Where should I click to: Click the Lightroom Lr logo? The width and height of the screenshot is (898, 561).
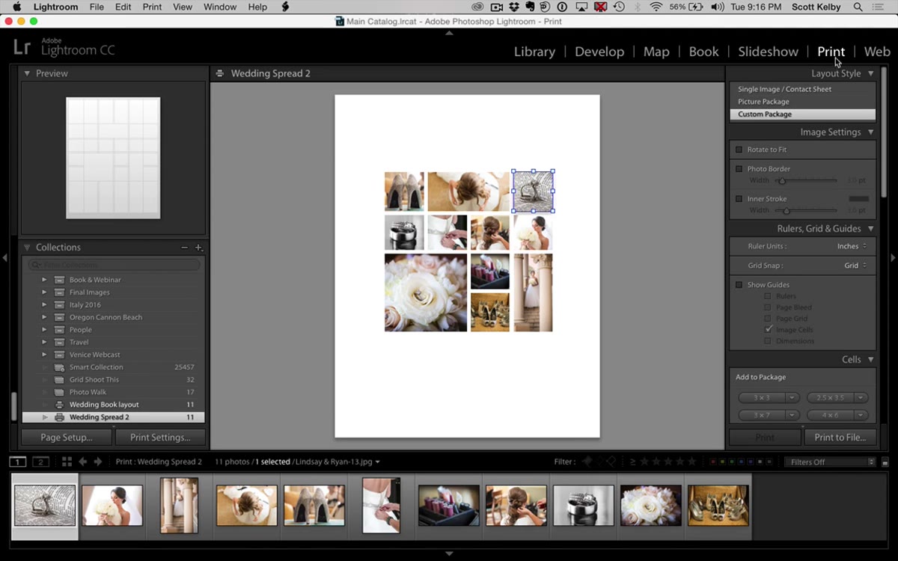tap(22, 48)
